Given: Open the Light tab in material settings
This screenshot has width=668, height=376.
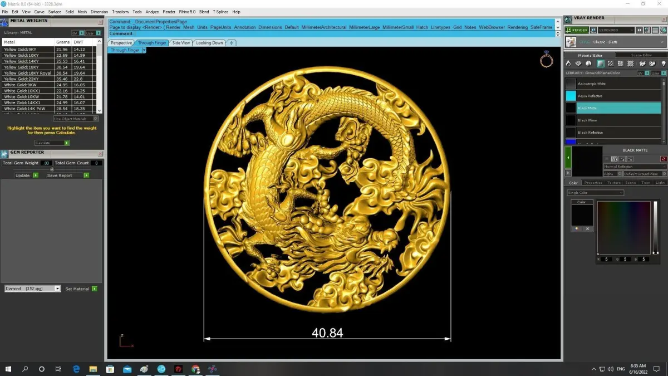Looking at the screenshot, I should [660, 183].
